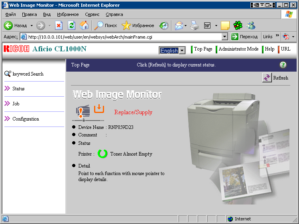
Task: Reload the page with the browser refresh icon
Action: click(x=71, y=25)
